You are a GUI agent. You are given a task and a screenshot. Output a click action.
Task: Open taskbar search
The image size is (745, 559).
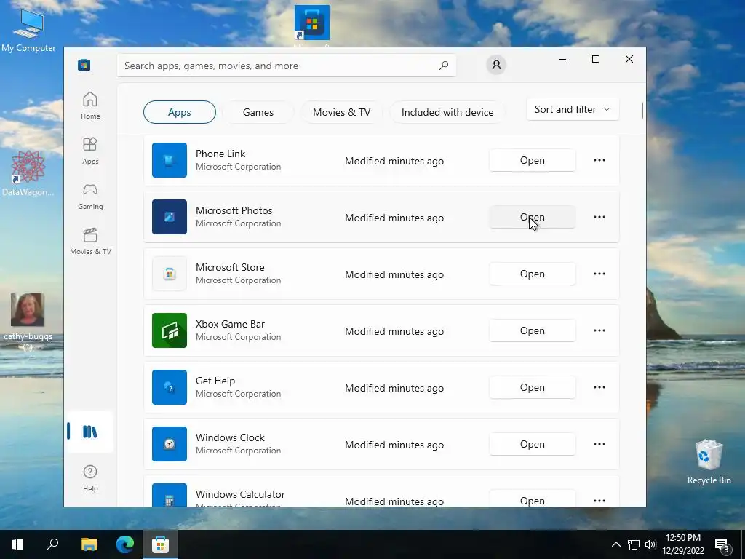pyautogui.click(x=52, y=544)
